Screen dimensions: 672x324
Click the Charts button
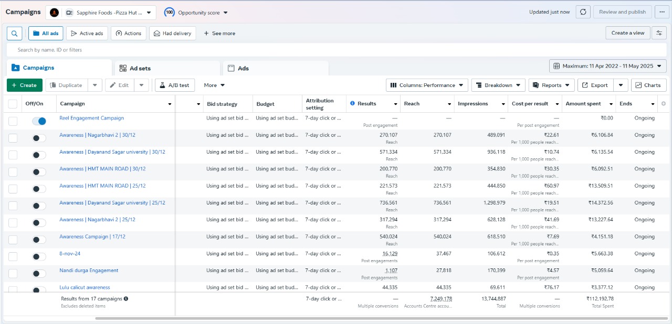pos(648,85)
